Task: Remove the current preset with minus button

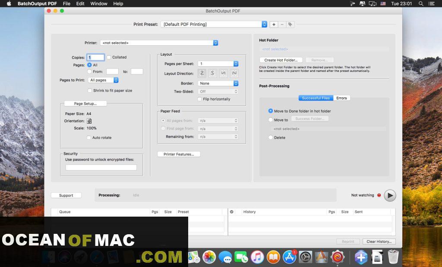Action: tap(282, 25)
